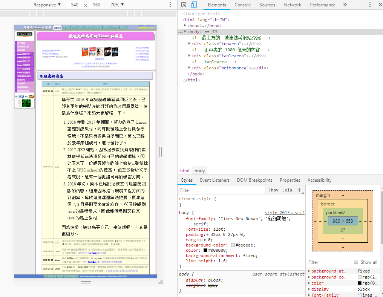Expand the div class="toparea" node
The width and height of the screenshot is (383, 297).
pyautogui.click(x=190, y=44)
